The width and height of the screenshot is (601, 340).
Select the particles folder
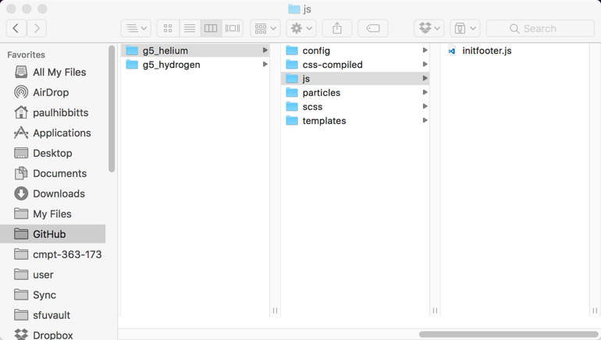coord(355,93)
